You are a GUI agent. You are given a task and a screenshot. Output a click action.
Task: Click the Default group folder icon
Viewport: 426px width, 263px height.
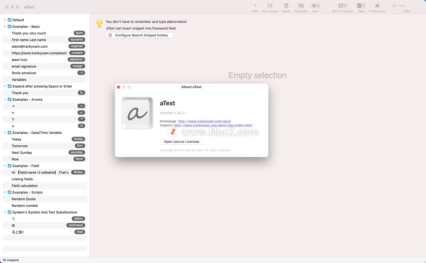pos(10,20)
